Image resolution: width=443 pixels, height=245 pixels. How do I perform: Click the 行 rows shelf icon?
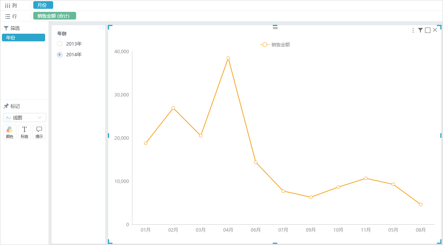coord(8,16)
